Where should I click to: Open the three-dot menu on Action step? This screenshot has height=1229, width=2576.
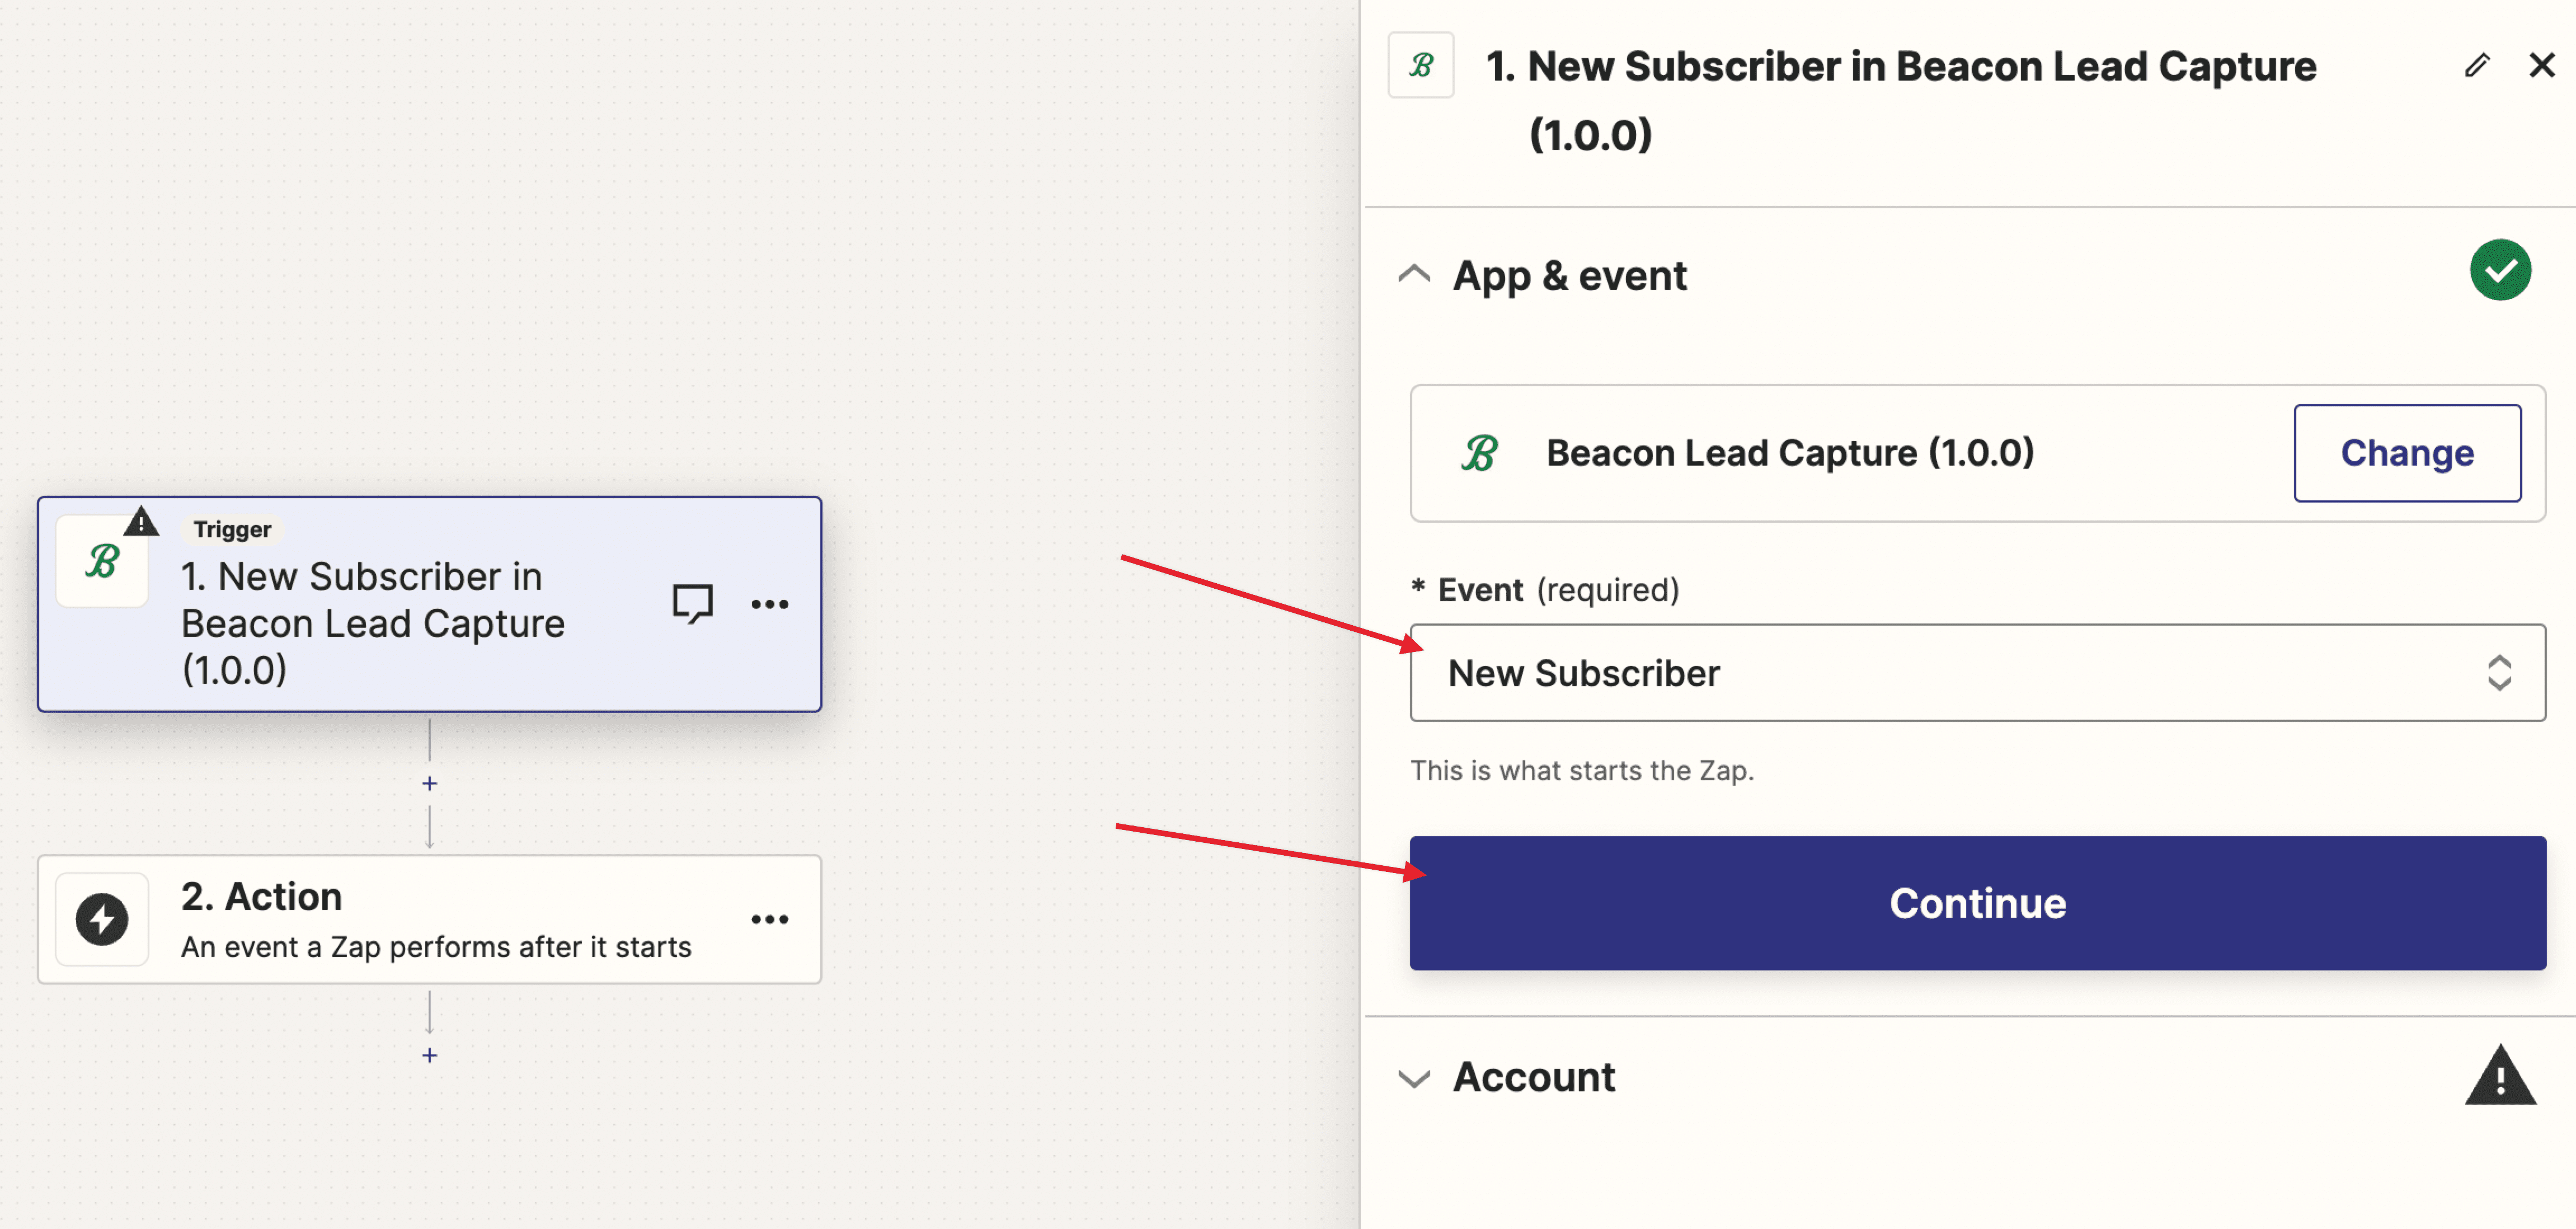pos(769,919)
